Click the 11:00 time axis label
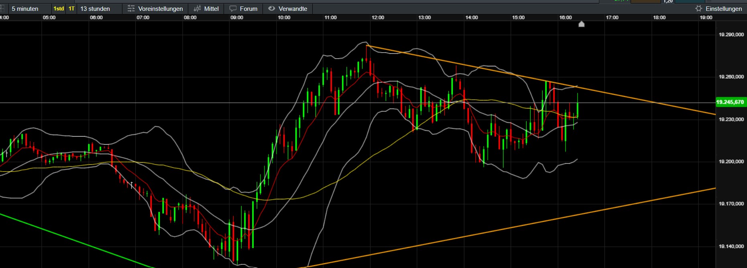The image size is (747, 268). pos(331,18)
